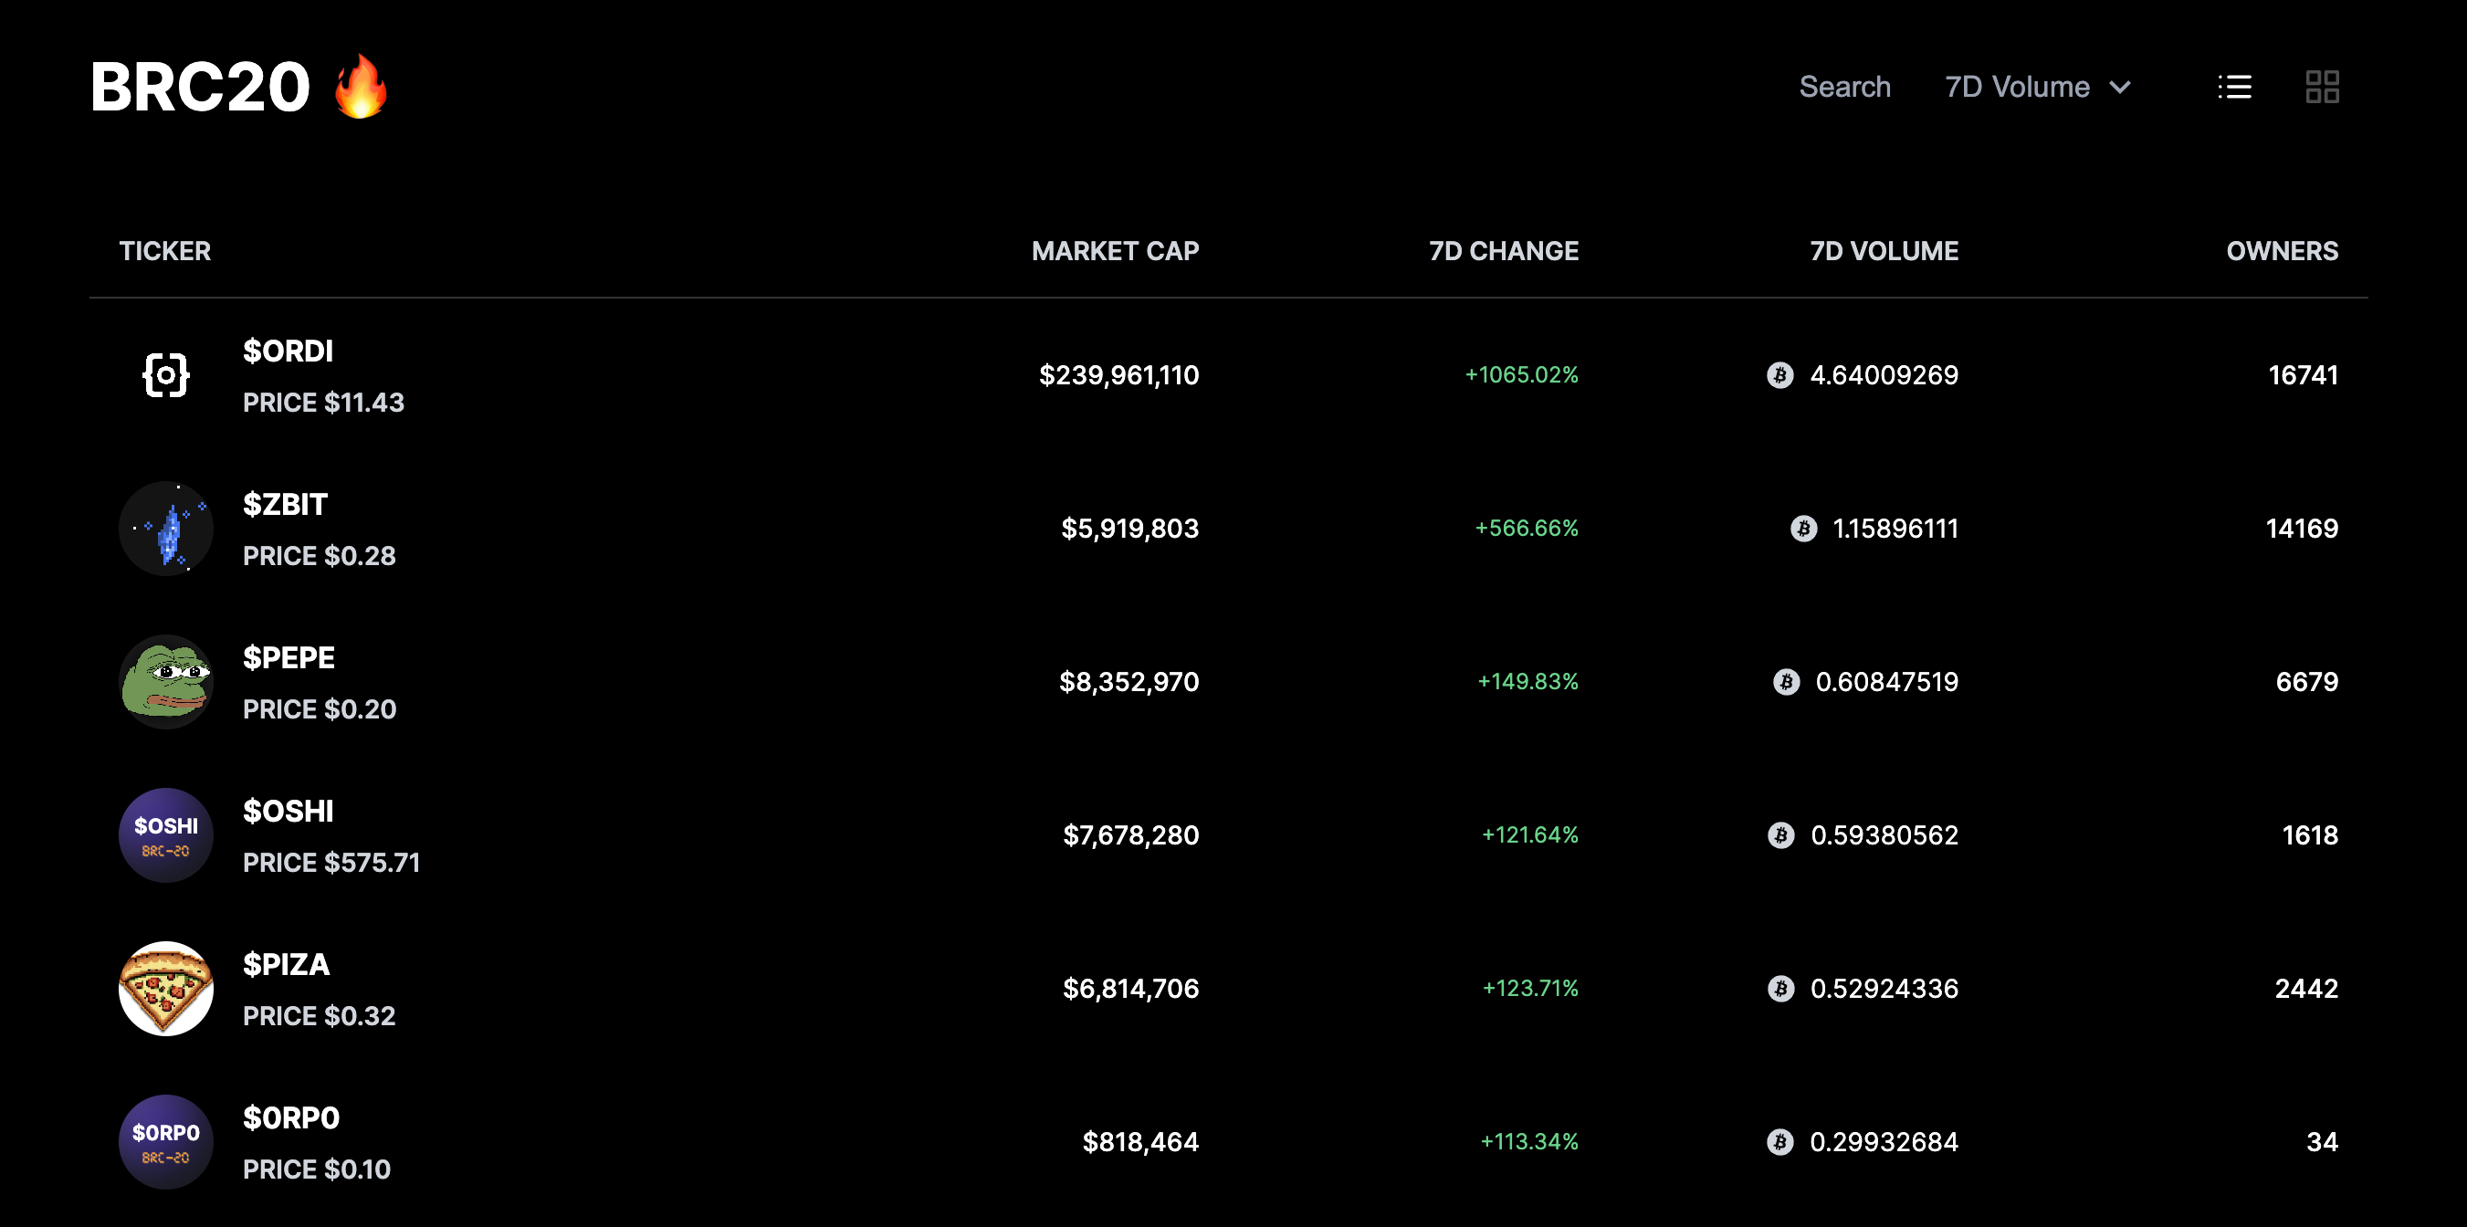Click the Bitcoin symbol beside 1.15896111 volume
2467x1227 pixels.
click(1803, 528)
